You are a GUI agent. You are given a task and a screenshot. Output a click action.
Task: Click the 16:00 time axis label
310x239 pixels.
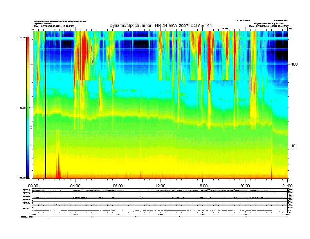(203, 186)
